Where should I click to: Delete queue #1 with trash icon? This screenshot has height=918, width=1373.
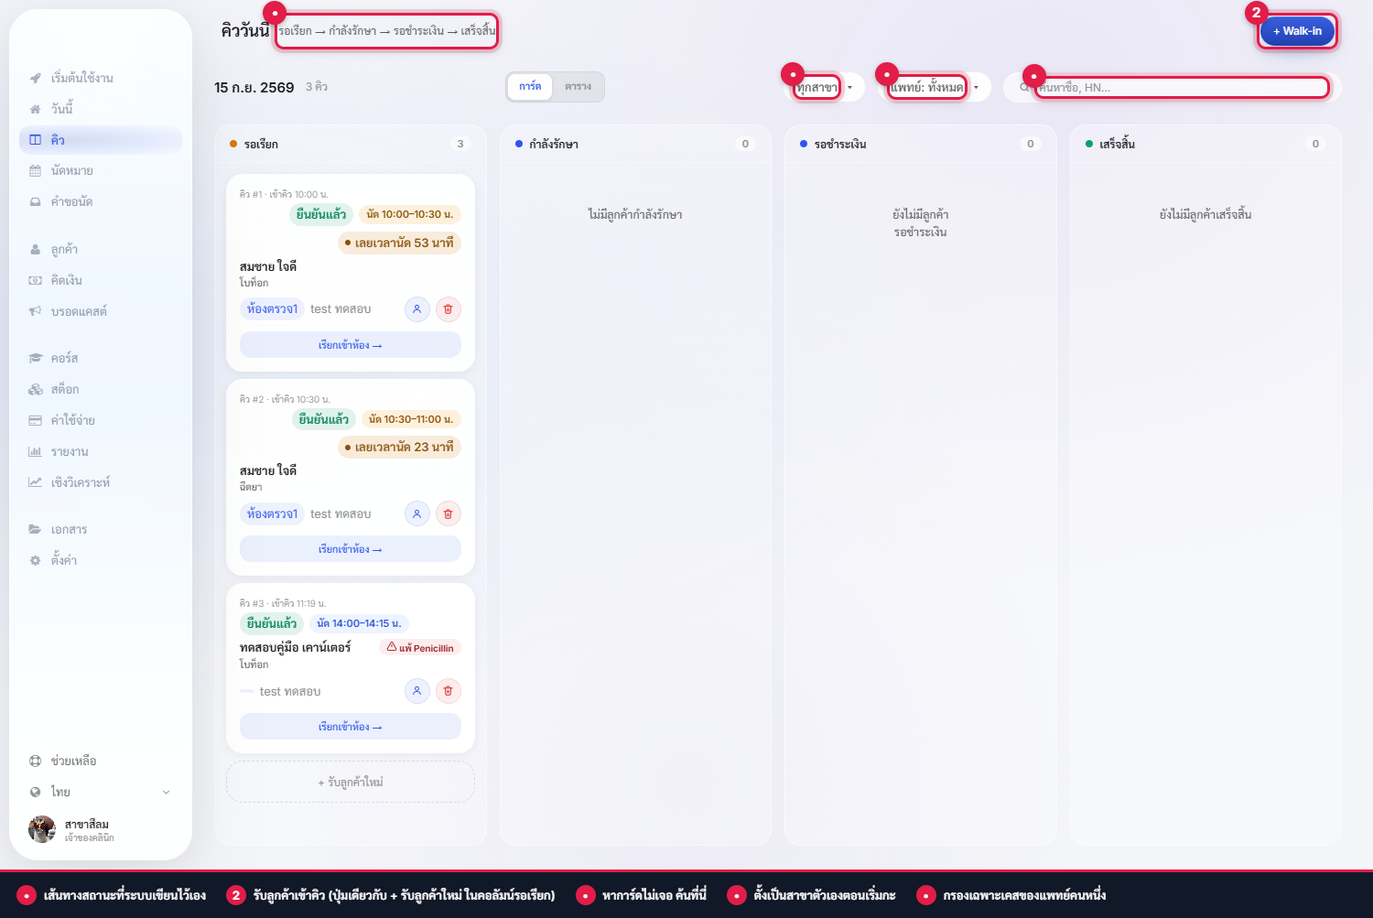tap(449, 309)
